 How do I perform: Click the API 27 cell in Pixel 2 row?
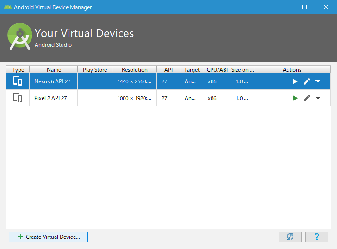click(x=168, y=98)
